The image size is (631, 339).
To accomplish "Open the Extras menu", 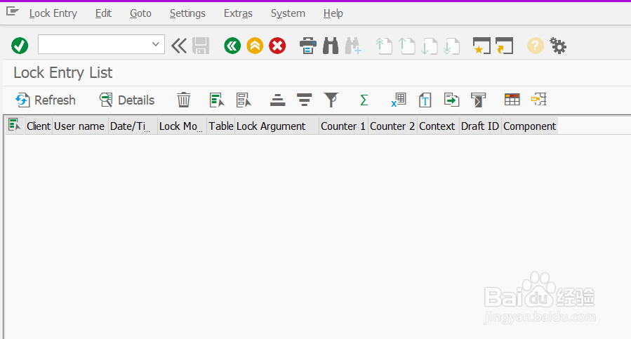I will [x=238, y=13].
